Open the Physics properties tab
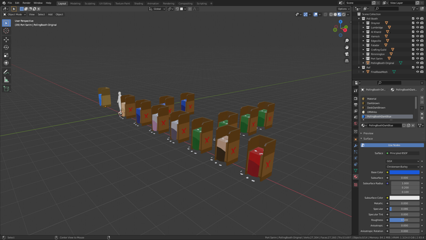This screenshot has height=240, width=426. point(356,158)
